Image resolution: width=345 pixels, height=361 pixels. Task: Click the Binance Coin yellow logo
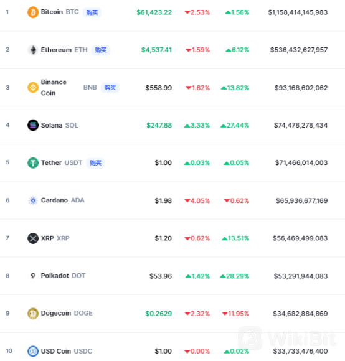33,88
